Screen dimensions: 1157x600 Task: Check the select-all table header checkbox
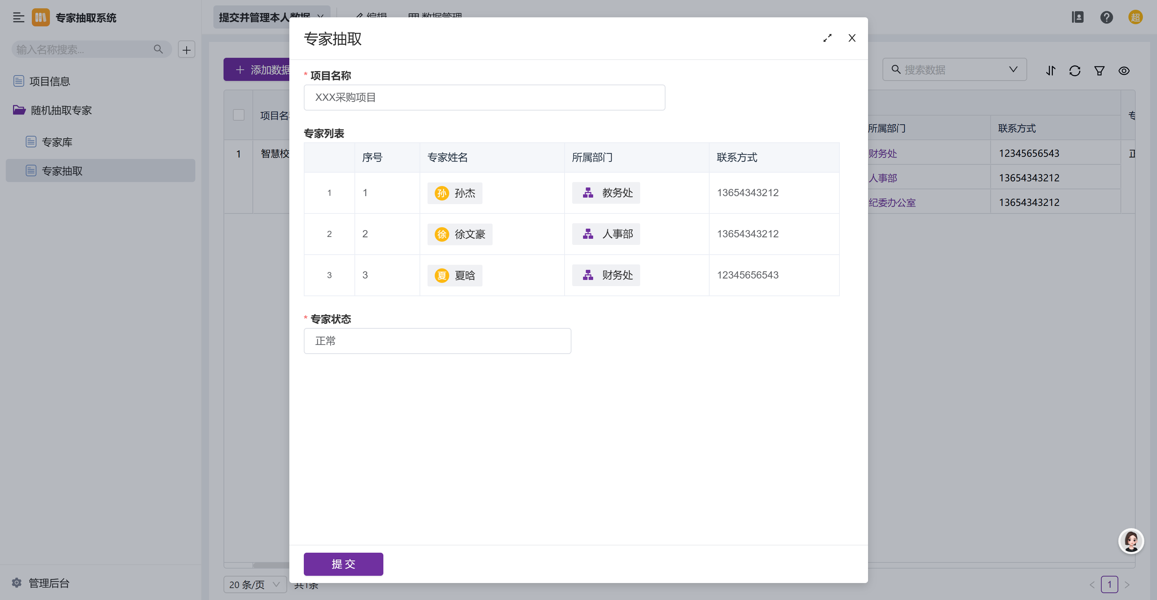tap(238, 115)
